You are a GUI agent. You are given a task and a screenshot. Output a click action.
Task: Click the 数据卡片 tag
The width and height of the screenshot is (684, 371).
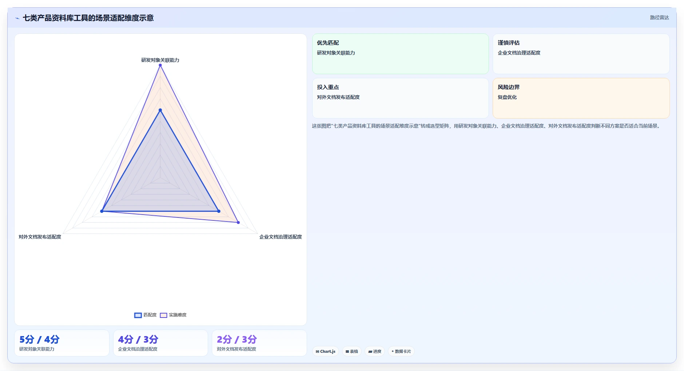(401, 351)
